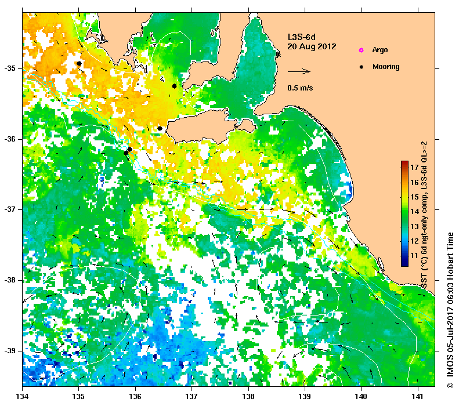Click the "Mooring" legend label
Image resolution: width=459 pixels, height=406 pixels.
pyautogui.click(x=386, y=67)
